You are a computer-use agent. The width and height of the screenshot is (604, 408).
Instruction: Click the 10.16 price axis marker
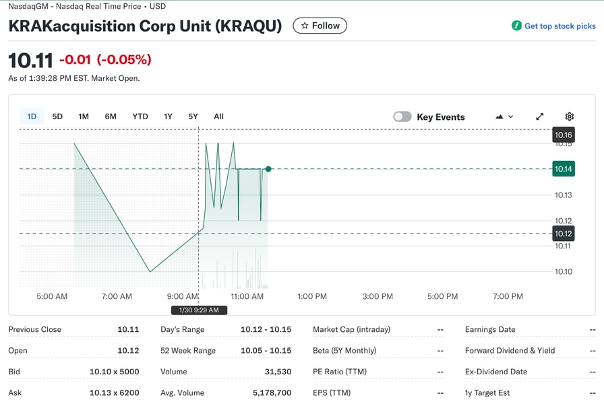tap(563, 135)
